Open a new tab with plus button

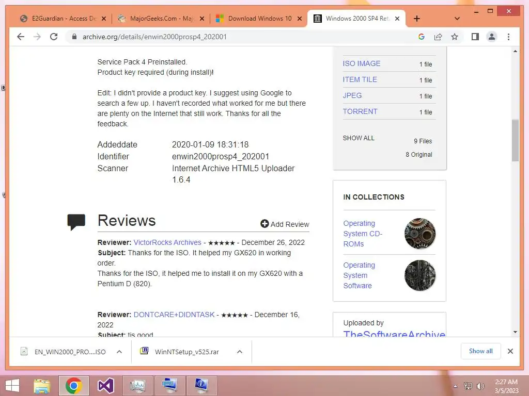(417, 19)
